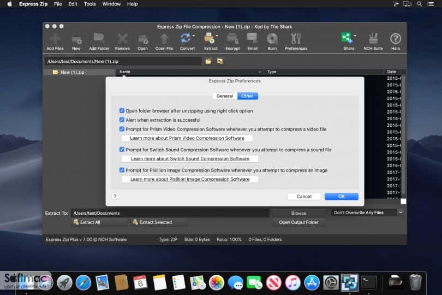Uncheck Open folder browser after unzipping
Screen dimensions: 442x295
click(122, 111)
